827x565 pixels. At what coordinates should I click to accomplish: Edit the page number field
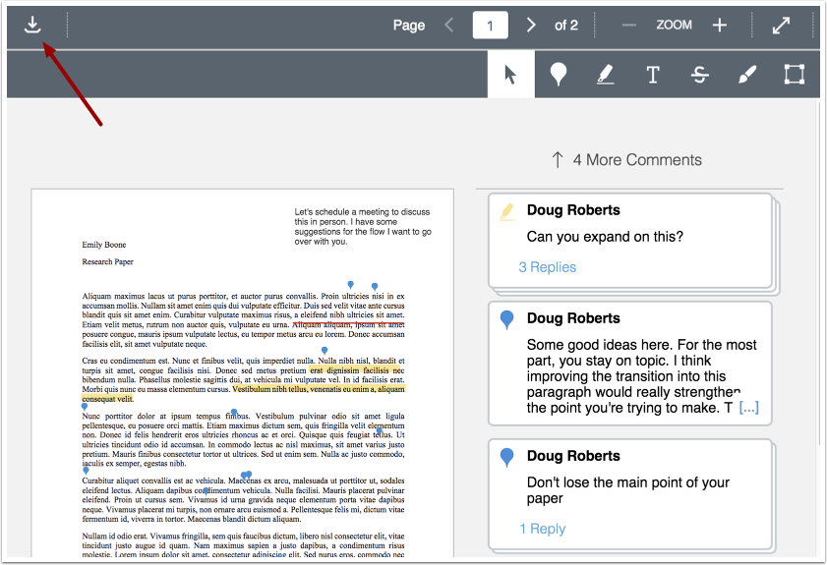click(490, 25)
